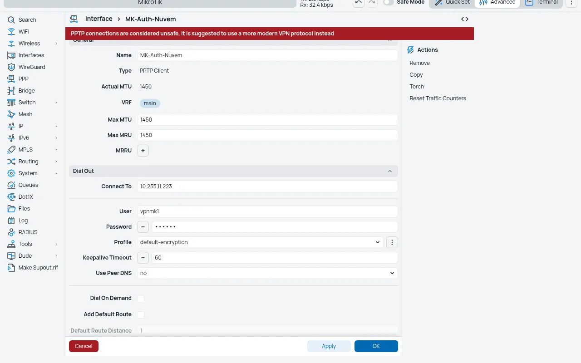581x363 pixels.
Task: Click the OK button
Action: coord(376,346)
